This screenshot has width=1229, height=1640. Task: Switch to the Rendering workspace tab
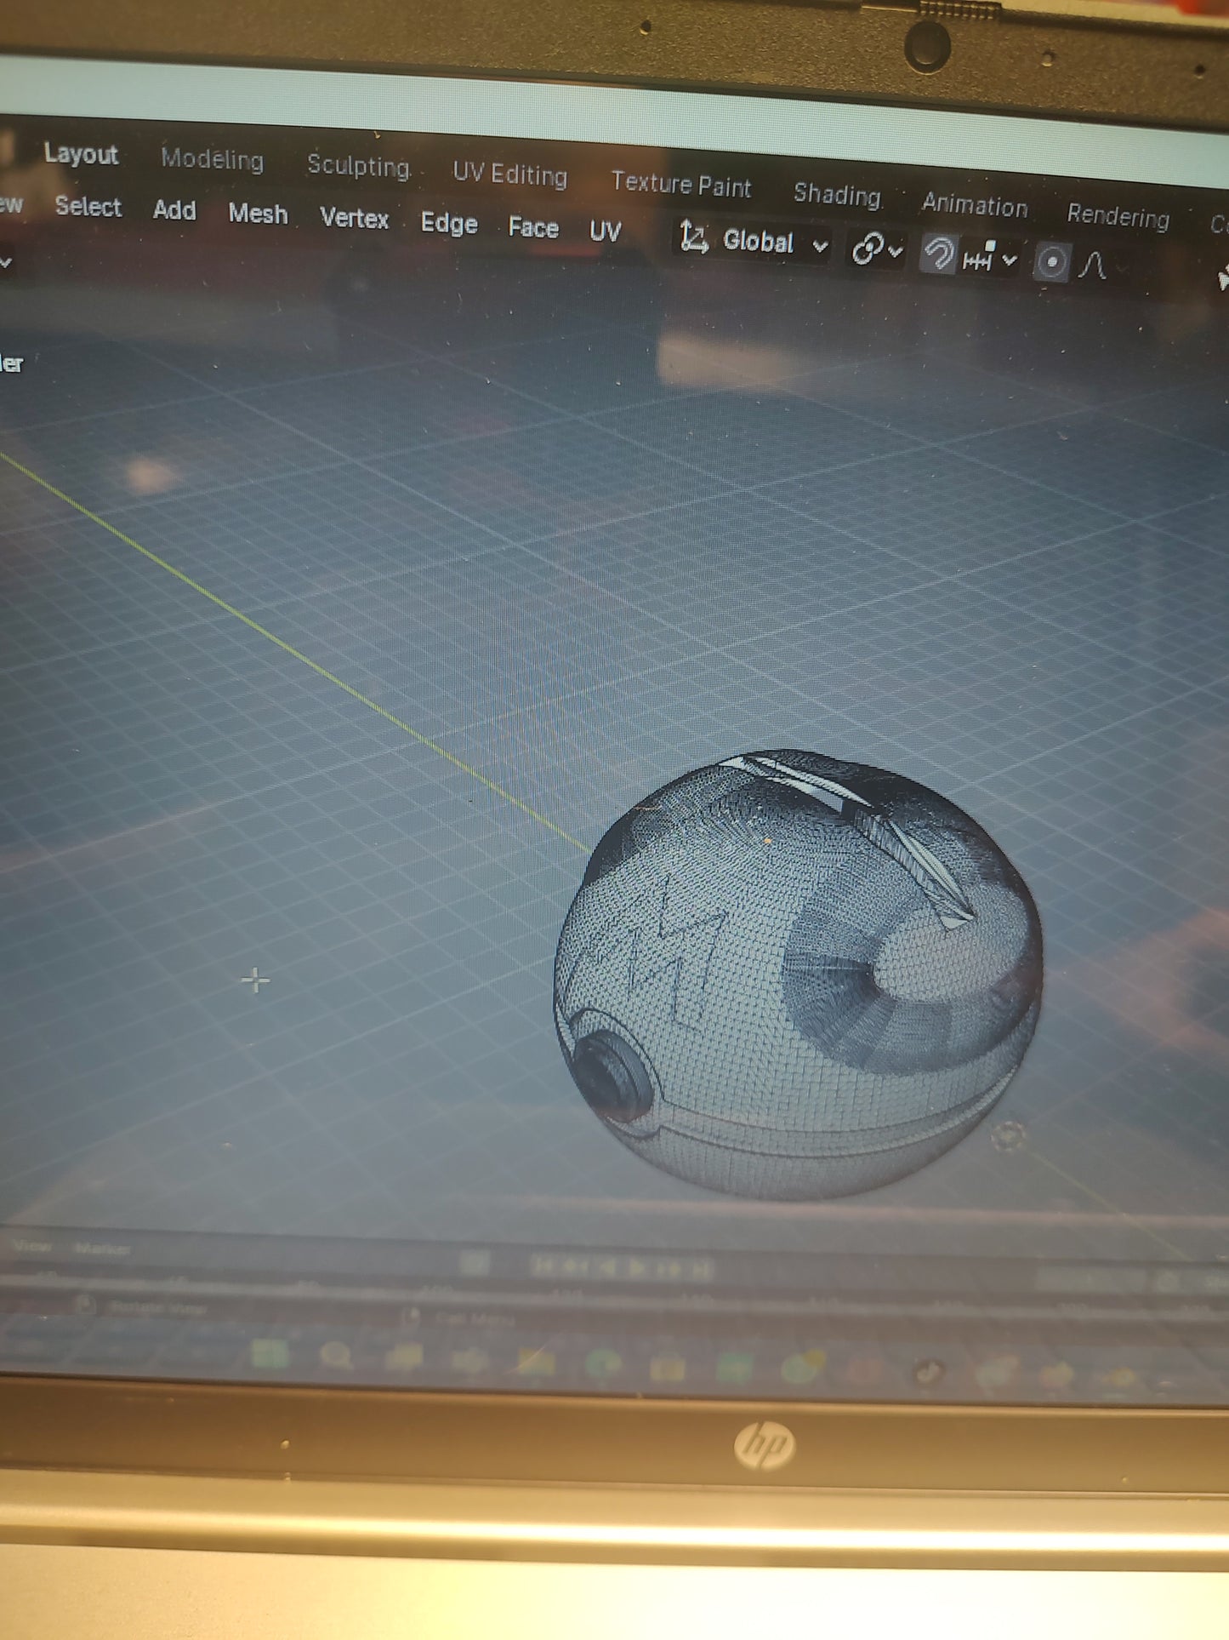pos(1118,216)
